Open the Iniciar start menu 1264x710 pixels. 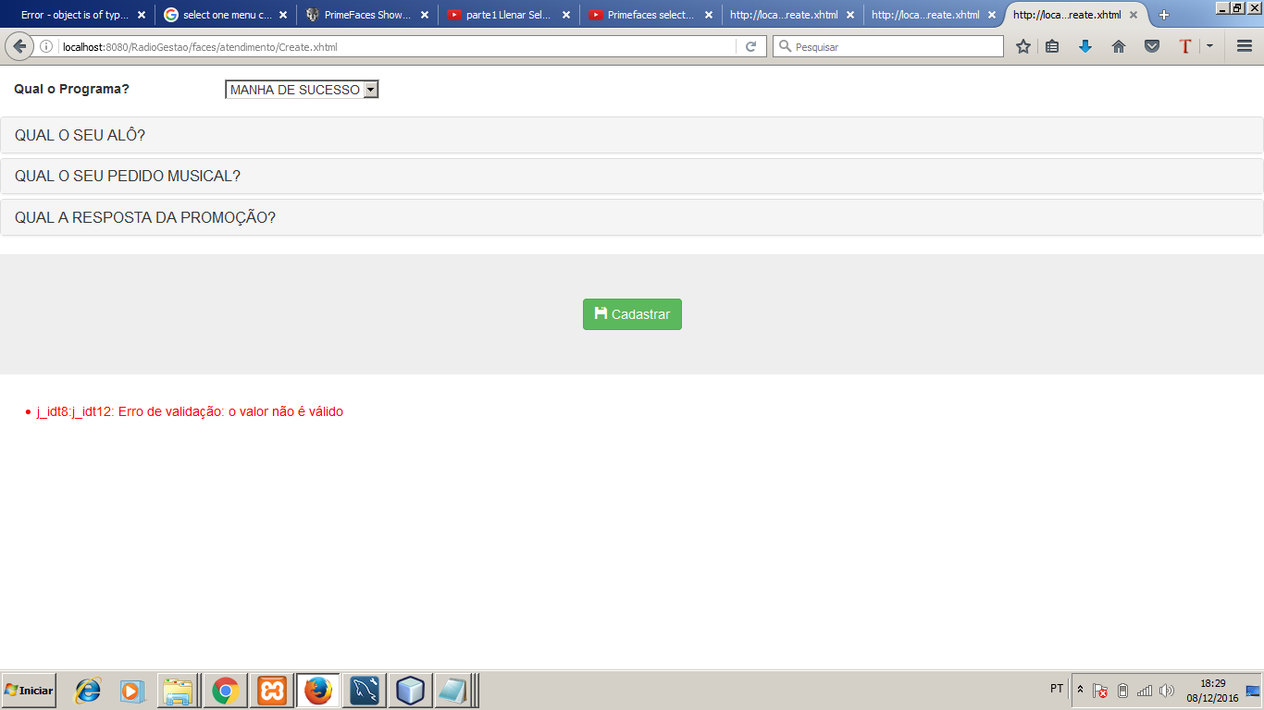[x=28, y=691]
